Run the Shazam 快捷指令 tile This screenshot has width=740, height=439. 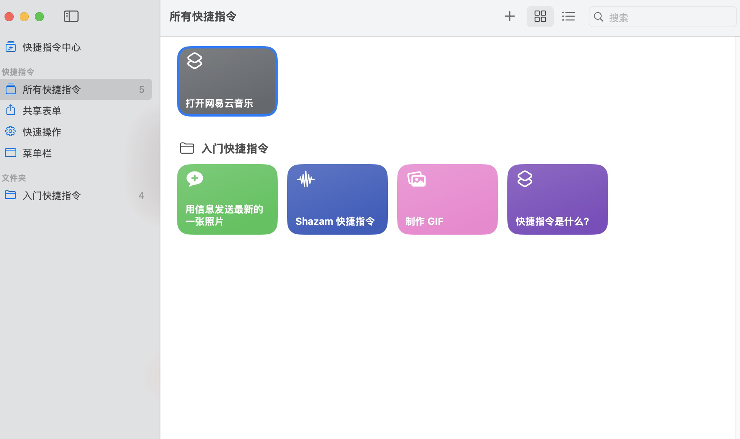[x=337, y=199]
